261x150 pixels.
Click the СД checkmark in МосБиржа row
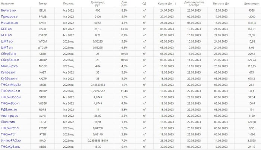click(x=144, y=66)
